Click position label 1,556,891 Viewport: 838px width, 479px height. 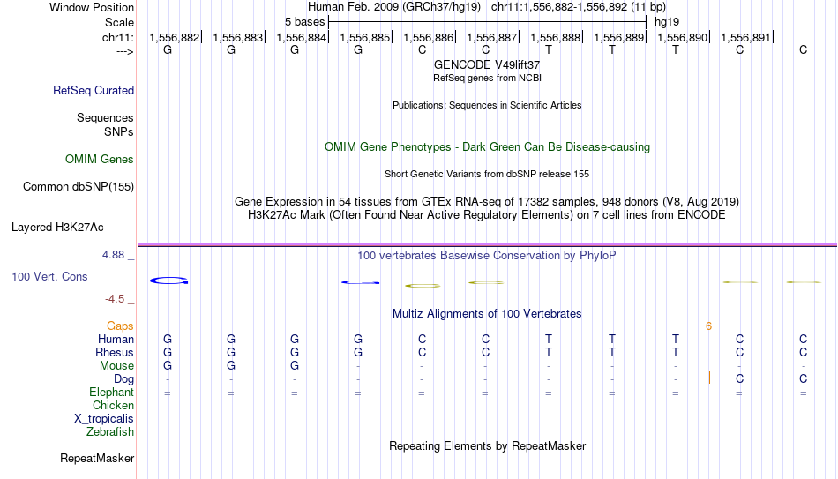click(x=746, y=37)
